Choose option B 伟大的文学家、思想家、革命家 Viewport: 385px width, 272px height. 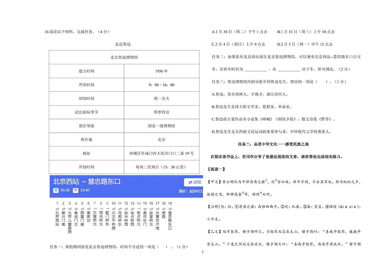pyautogui.click(x=252, y=107)
